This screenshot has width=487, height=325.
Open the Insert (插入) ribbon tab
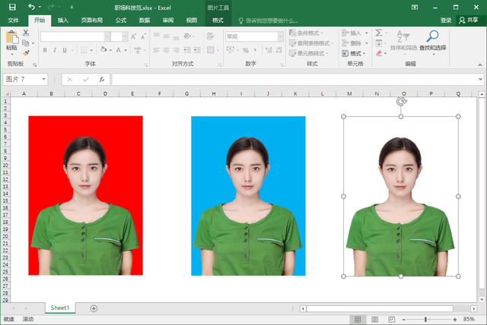point(64,21)
